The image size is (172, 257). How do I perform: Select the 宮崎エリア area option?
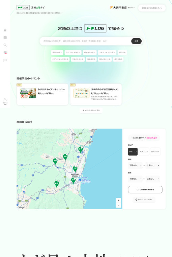[x=133, y=151]
